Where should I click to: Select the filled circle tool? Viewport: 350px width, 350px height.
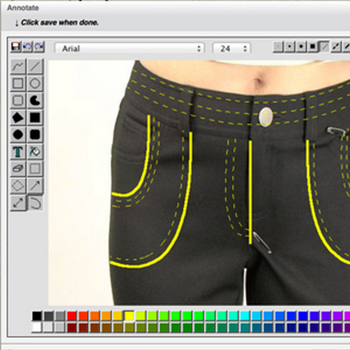pos(18,134)
